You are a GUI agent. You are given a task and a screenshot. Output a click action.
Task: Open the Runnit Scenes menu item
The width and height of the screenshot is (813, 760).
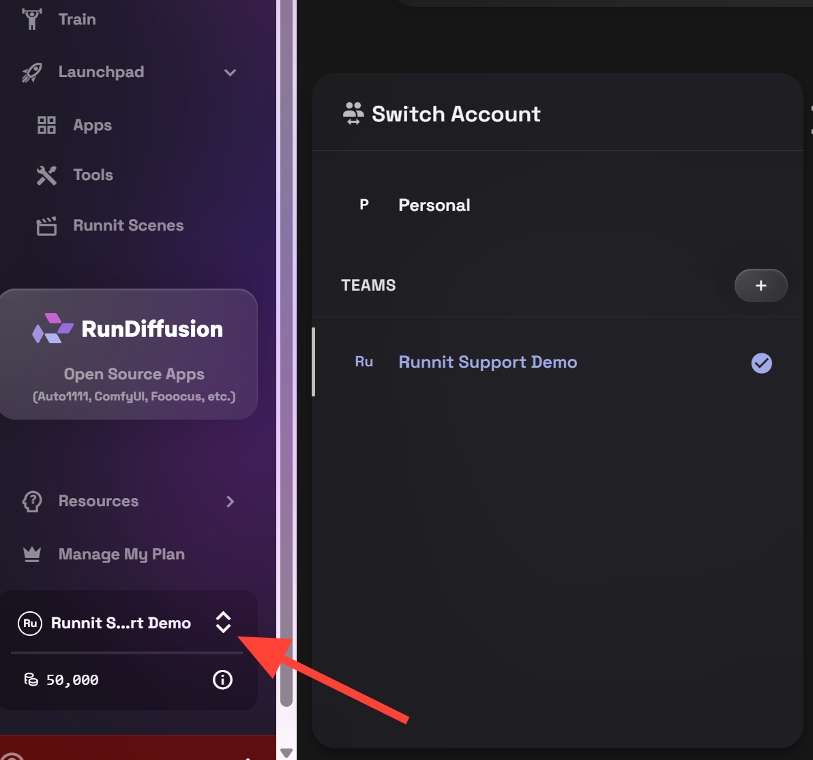click(128, 226)
